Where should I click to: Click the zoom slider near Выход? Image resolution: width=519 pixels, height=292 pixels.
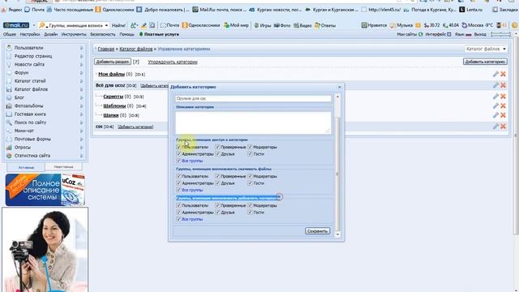click(501, 34)
